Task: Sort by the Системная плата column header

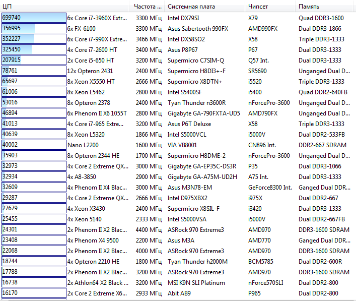Action: pos(204,7)
